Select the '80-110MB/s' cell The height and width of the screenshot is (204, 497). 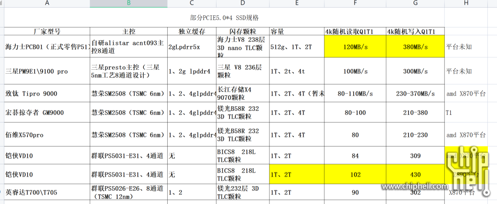point(355,93)
